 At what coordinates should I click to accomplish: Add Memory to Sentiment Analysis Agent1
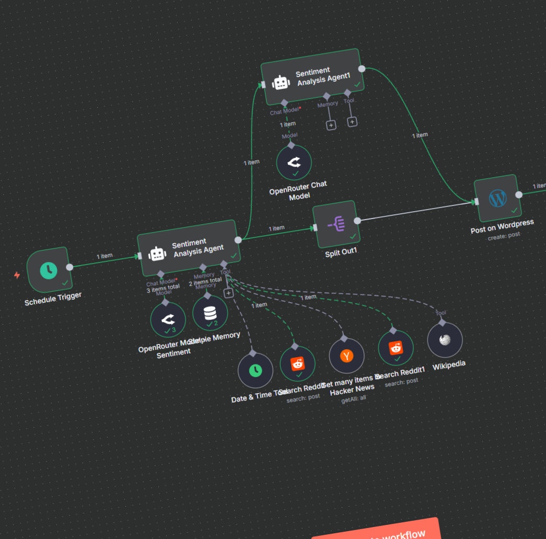point(331,125)
